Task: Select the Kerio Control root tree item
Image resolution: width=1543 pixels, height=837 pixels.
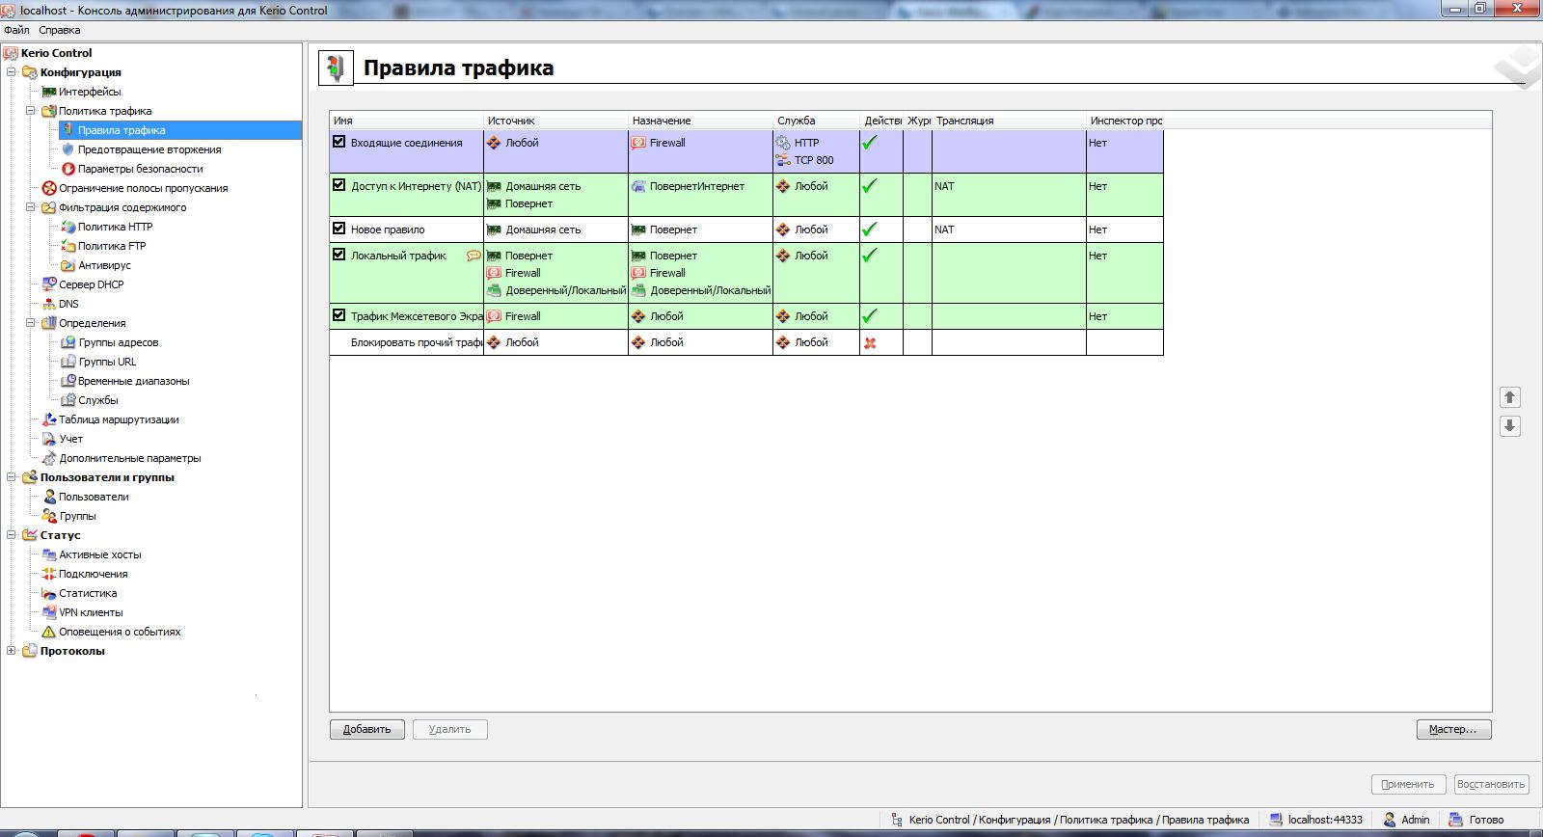Action: [x=56, y=53]
